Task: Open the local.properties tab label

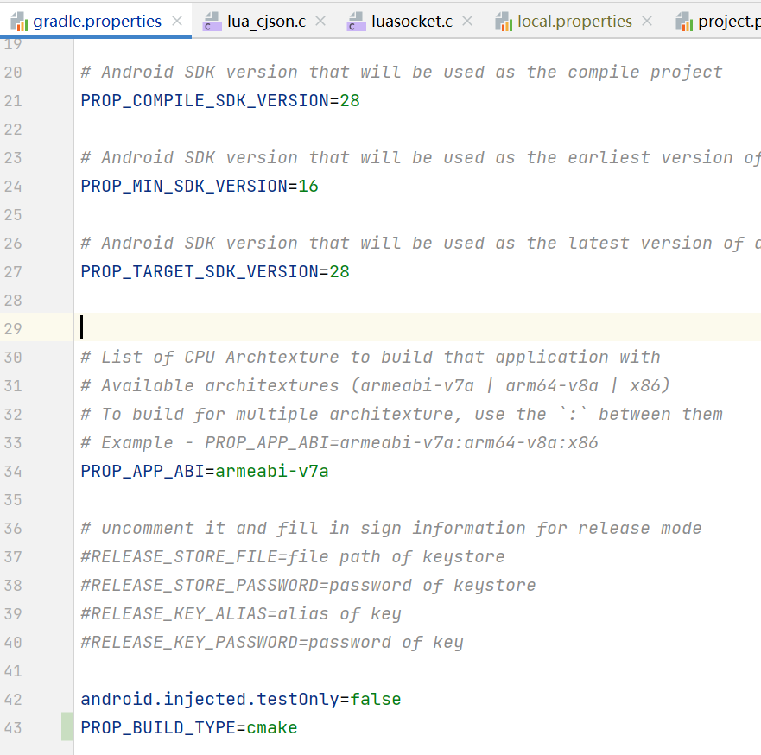Action: click(574, 22)
